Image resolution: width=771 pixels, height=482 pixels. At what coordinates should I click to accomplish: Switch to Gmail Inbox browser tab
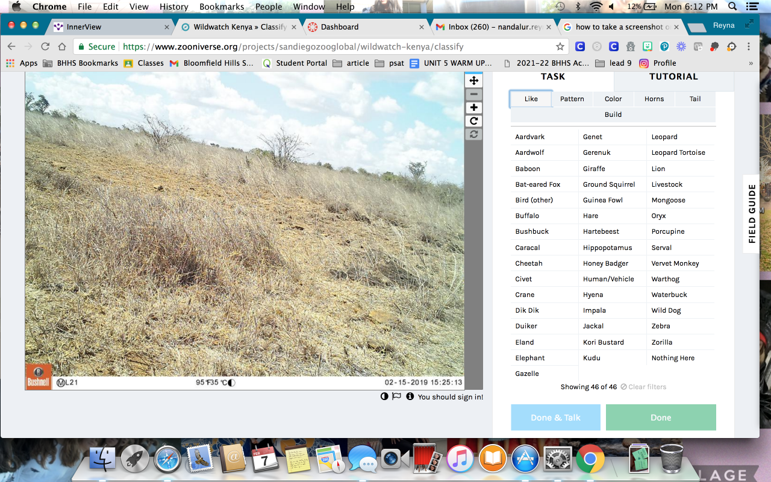(492, 27)
